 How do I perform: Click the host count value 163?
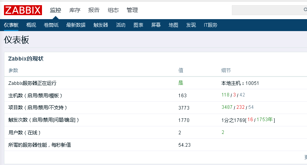[x=182, y=96]
